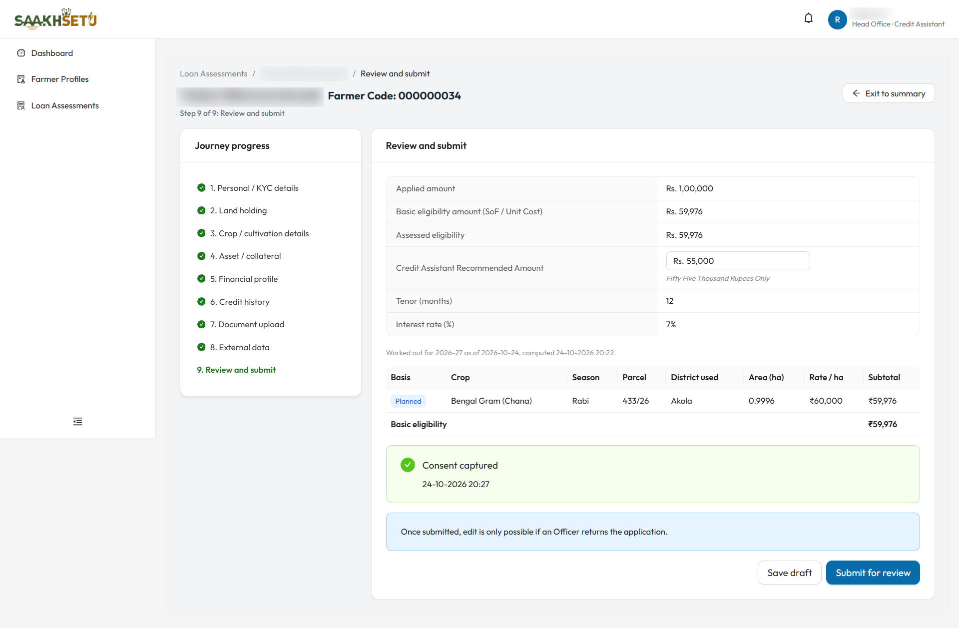Go to step 7 Document upload
The height and width of the screenshot is (628, 959).
pos(247,324)
